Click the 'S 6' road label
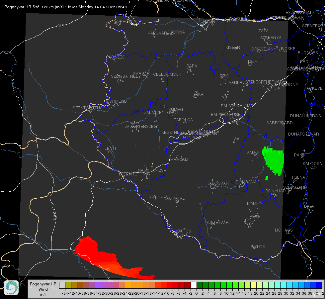Screen dimensions: 325x299 click(61, 25)
